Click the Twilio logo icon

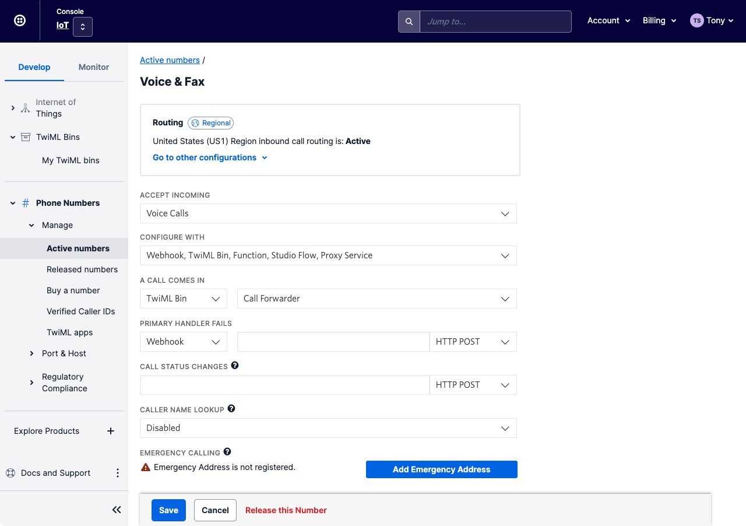19,20
